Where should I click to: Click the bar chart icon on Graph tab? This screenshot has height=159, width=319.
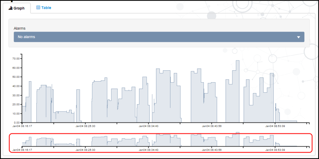pyautogui.click(x=11, y=8)
